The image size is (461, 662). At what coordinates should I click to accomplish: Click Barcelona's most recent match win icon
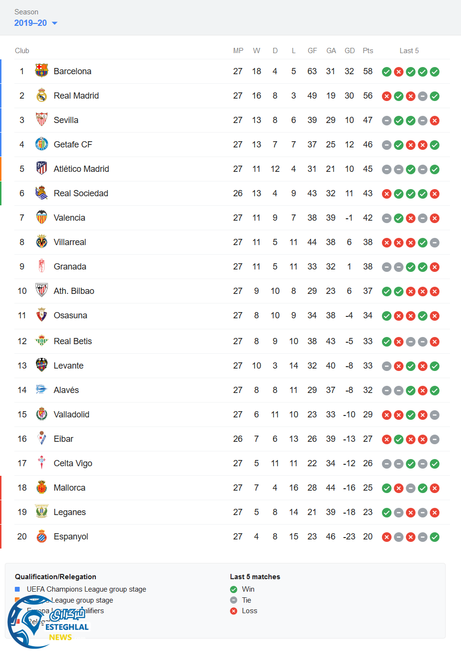point(435,72)
